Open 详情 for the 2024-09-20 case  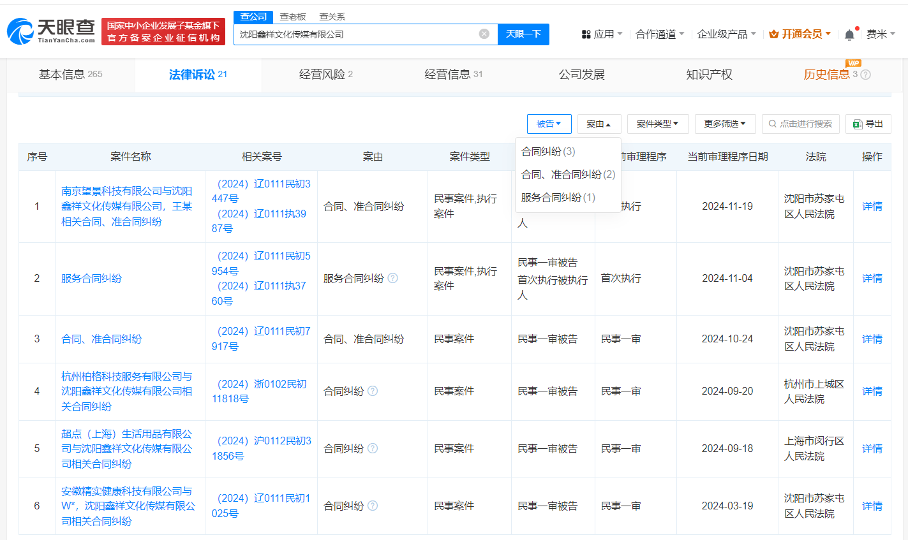872,391
